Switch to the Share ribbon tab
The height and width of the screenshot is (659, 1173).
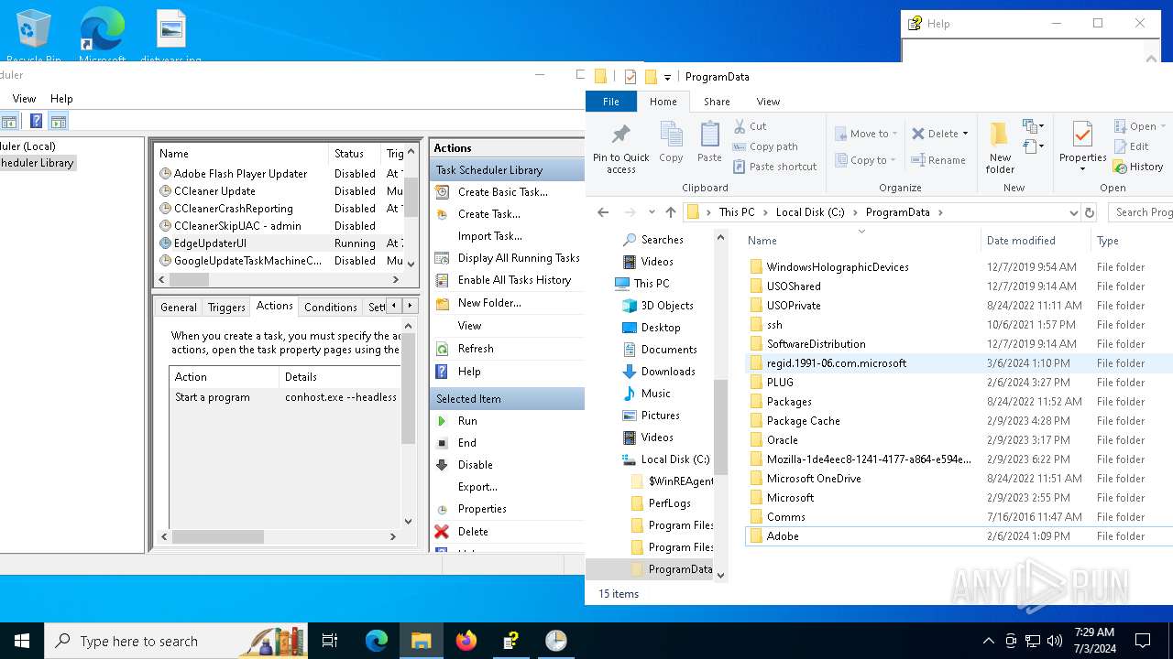pos(717,102)
